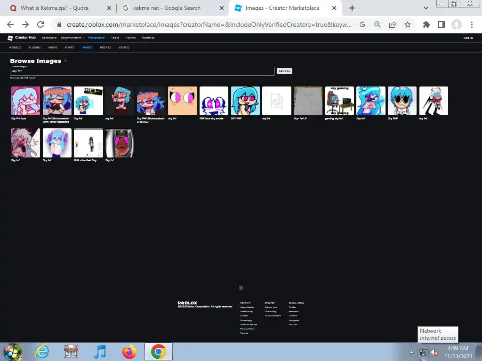Open the music note taskbar app
Viewport: 482px width, 361px height.
click(x=100, y=352)
